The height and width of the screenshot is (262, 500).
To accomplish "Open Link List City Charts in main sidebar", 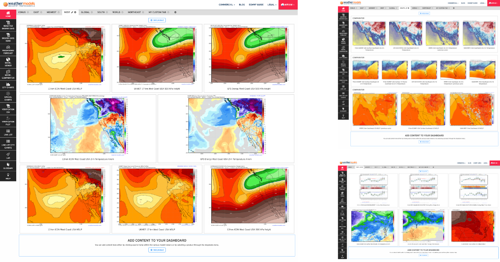I will [8, 144].
